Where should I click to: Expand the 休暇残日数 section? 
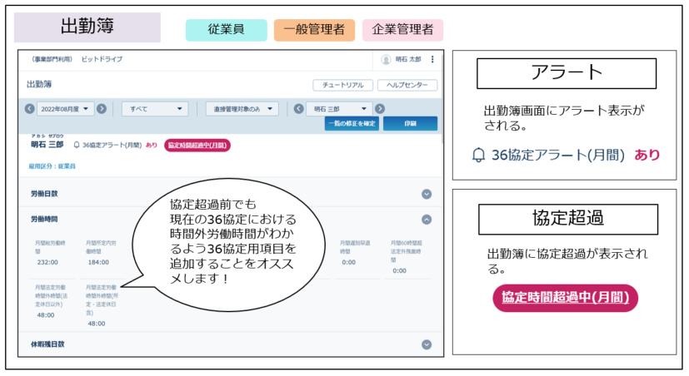coord(427,344)
